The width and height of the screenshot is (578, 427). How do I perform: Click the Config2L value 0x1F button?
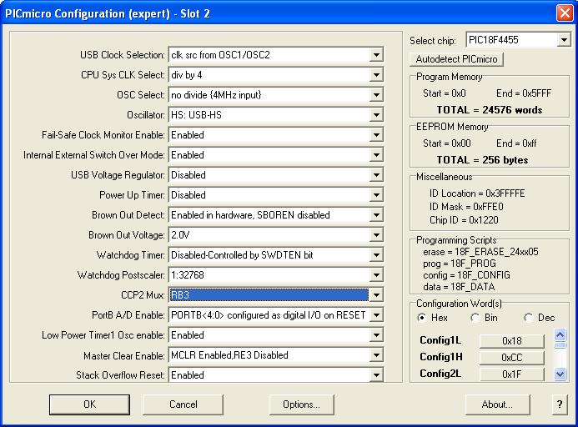[511, 374]
